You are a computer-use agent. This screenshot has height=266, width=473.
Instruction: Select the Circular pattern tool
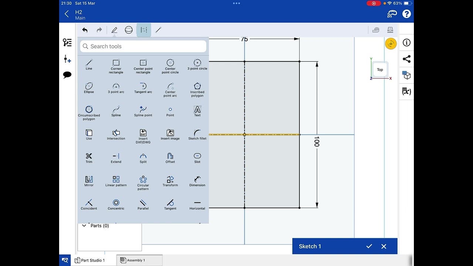click(143, 183)
